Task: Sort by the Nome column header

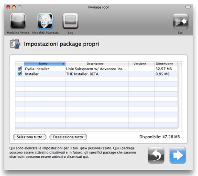Action: tap(44, 64)
